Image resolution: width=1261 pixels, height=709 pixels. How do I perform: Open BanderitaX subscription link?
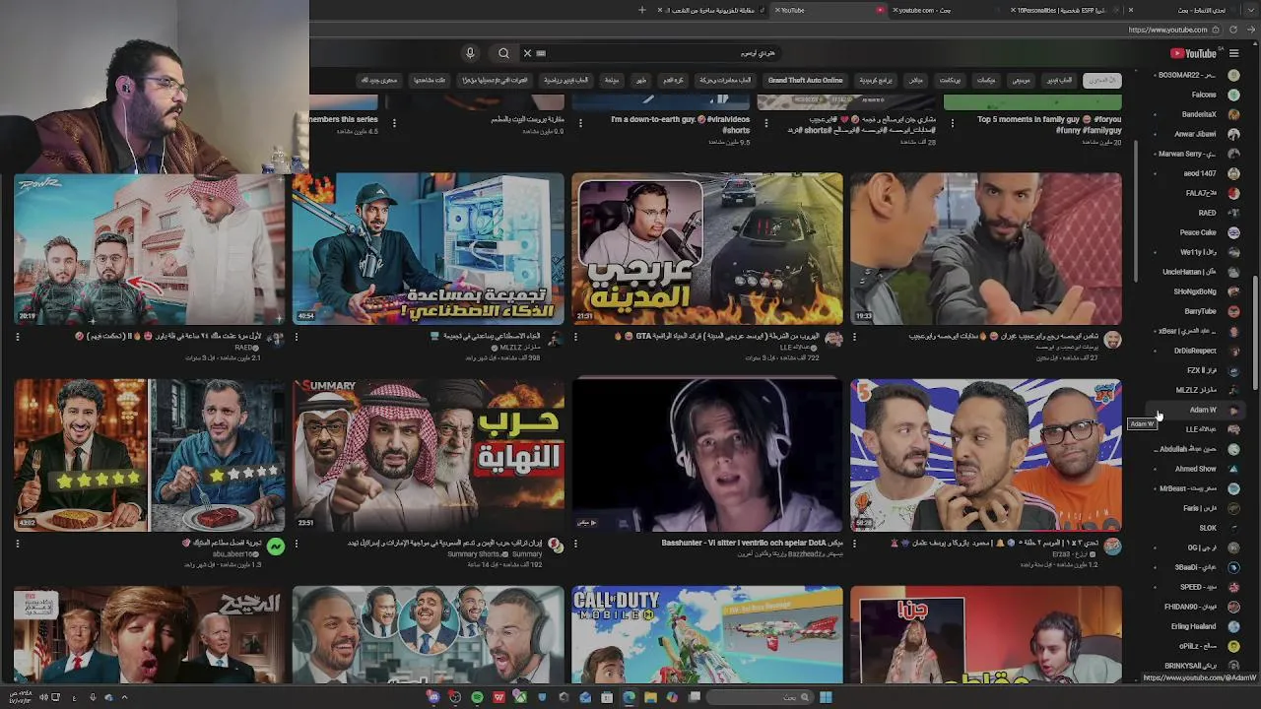[x=1199, y=114]
